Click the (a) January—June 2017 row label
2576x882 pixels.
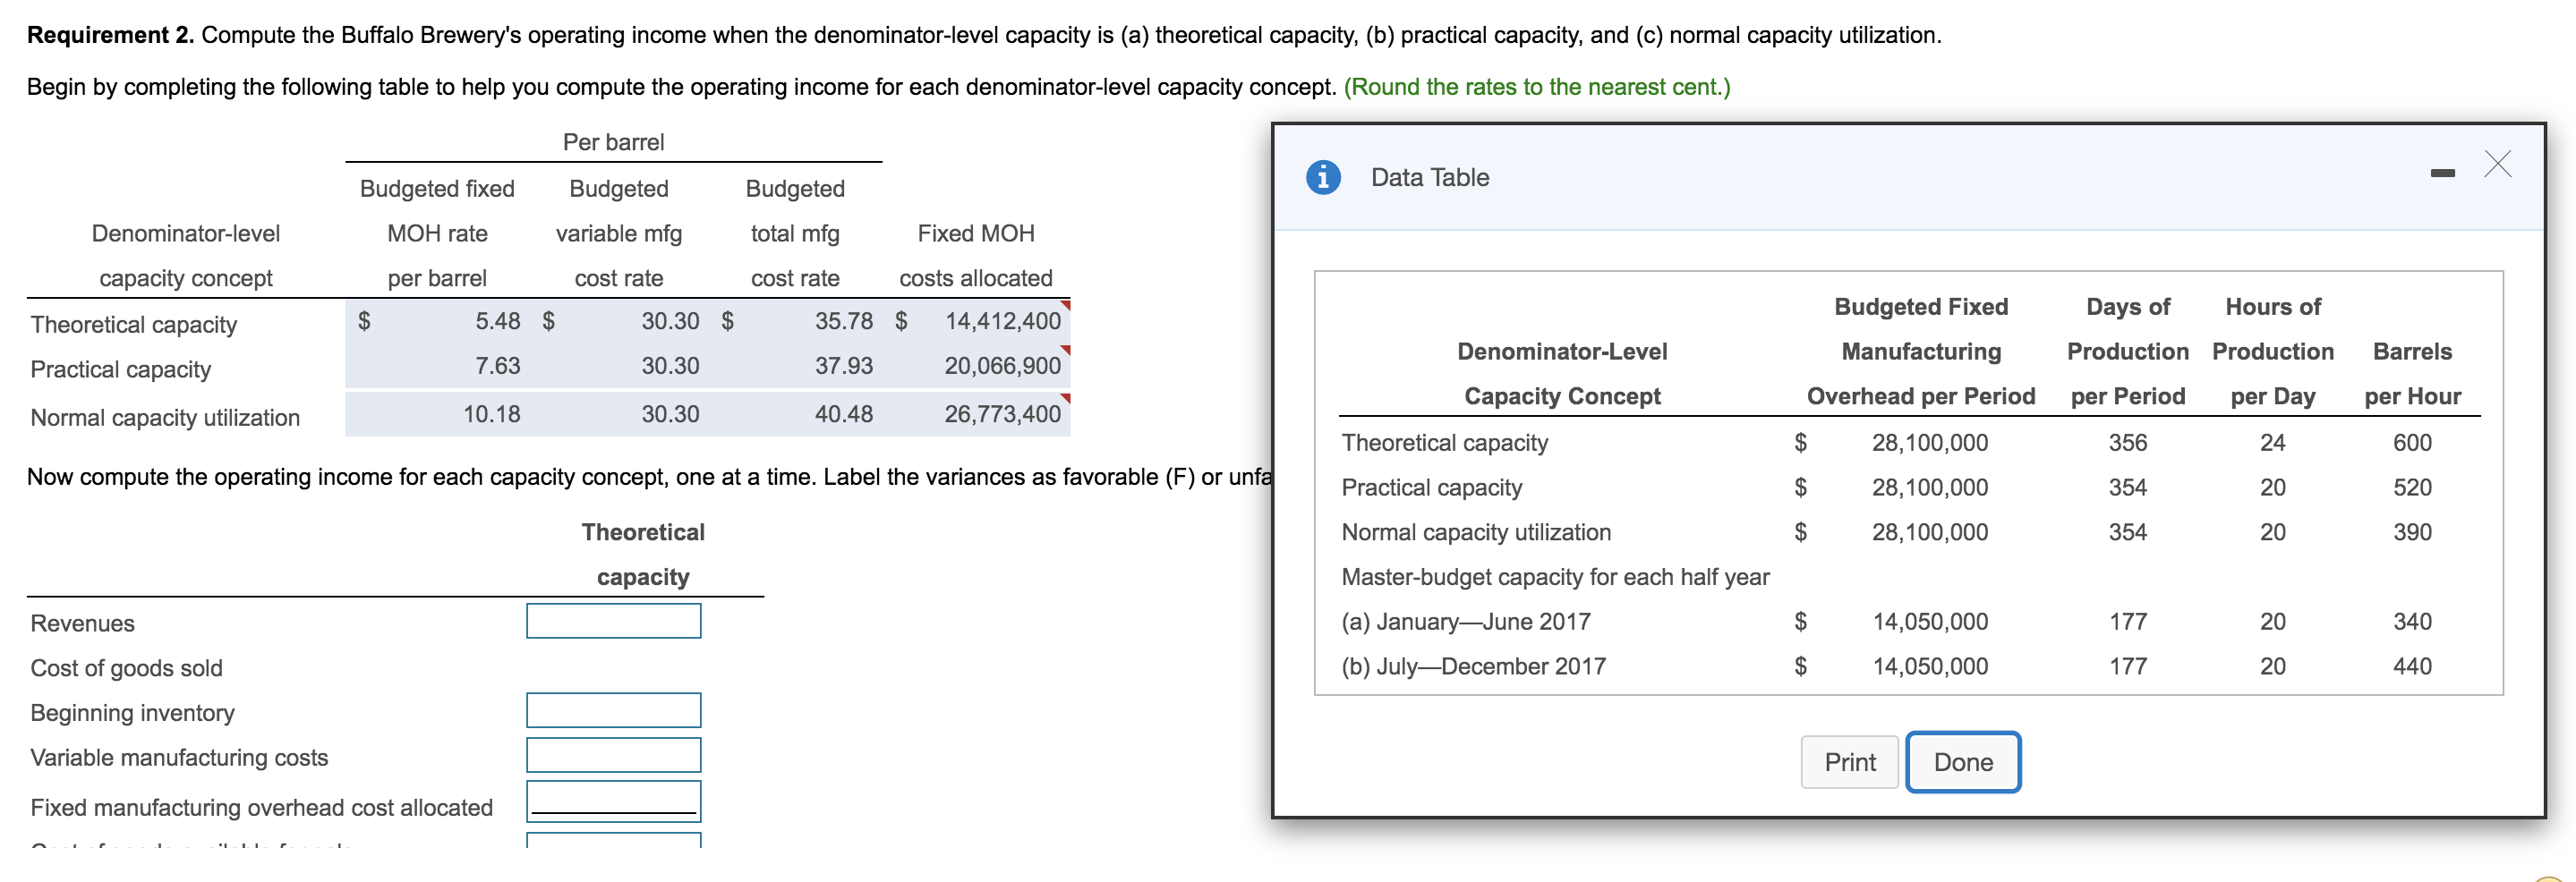coord(1465,622)
